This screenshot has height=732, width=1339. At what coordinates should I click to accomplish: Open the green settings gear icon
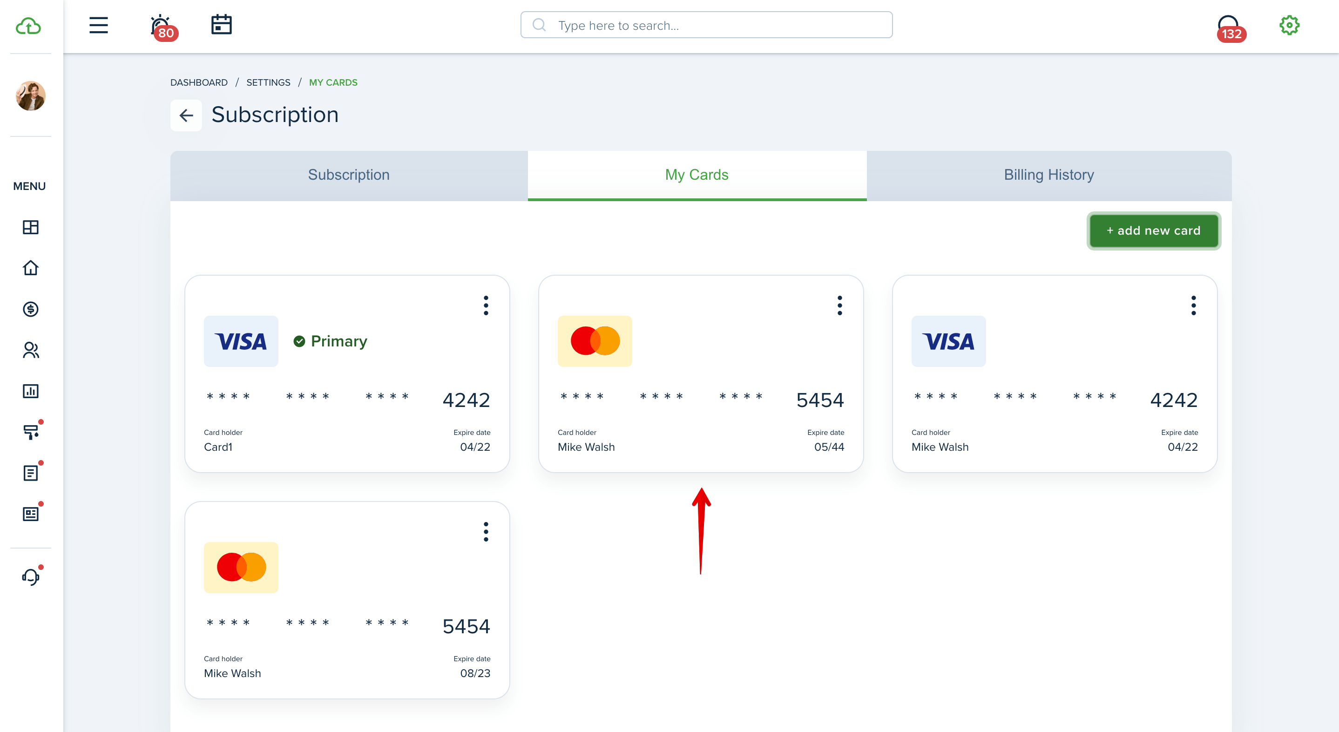click(1289, 25)
